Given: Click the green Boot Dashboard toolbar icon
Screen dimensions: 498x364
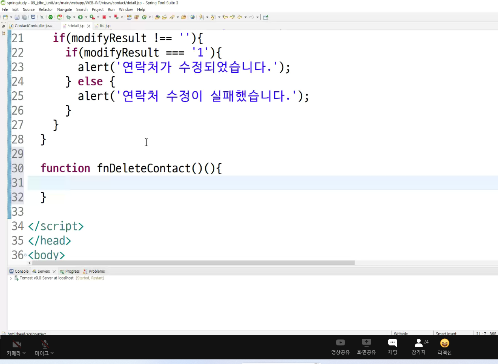Looking at the screenshot, I should point(51,17).
